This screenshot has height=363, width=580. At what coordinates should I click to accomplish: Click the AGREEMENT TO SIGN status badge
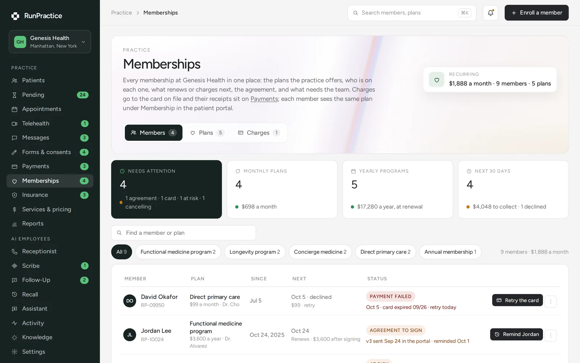(x=396, y=330)
